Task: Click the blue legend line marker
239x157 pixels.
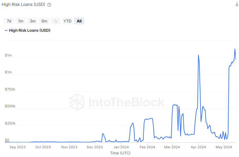Action: click(x=6, y=30)
